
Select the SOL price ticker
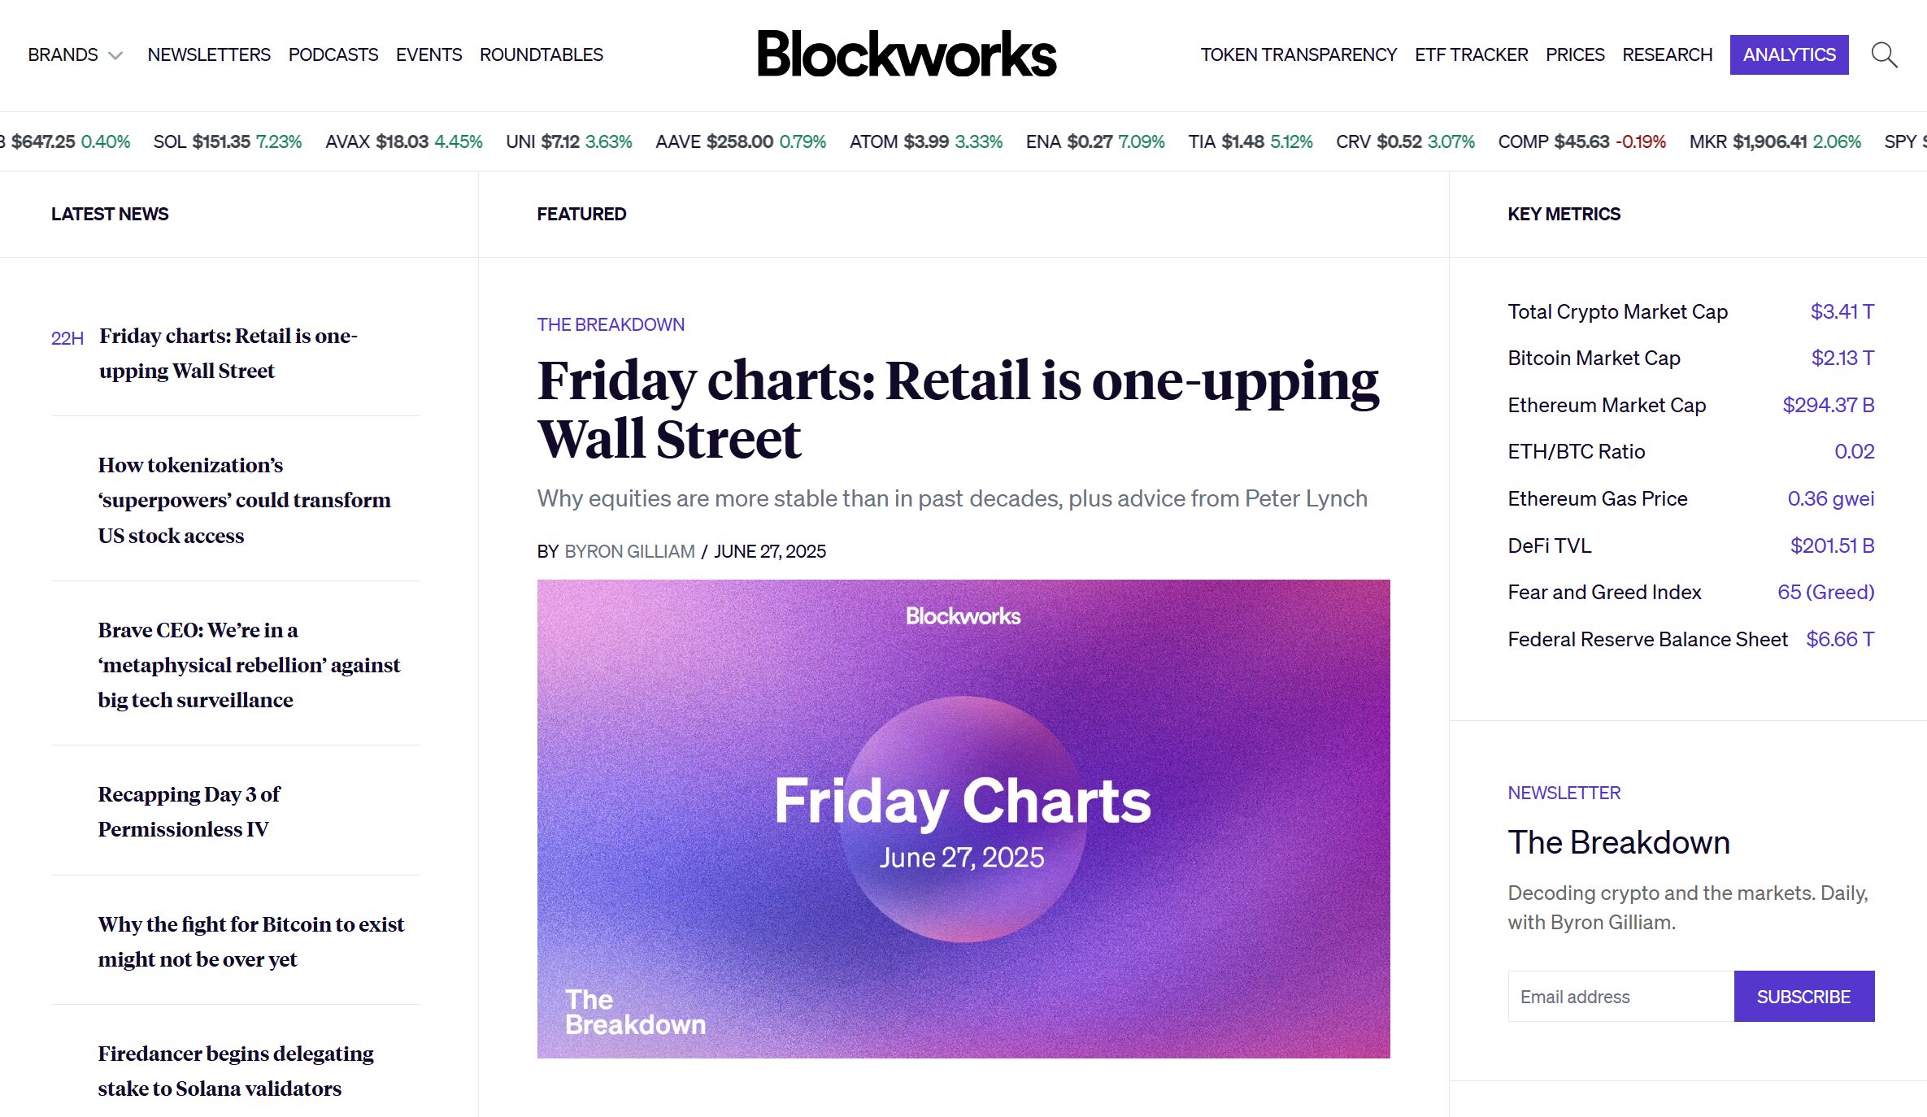tap(227, 142)
